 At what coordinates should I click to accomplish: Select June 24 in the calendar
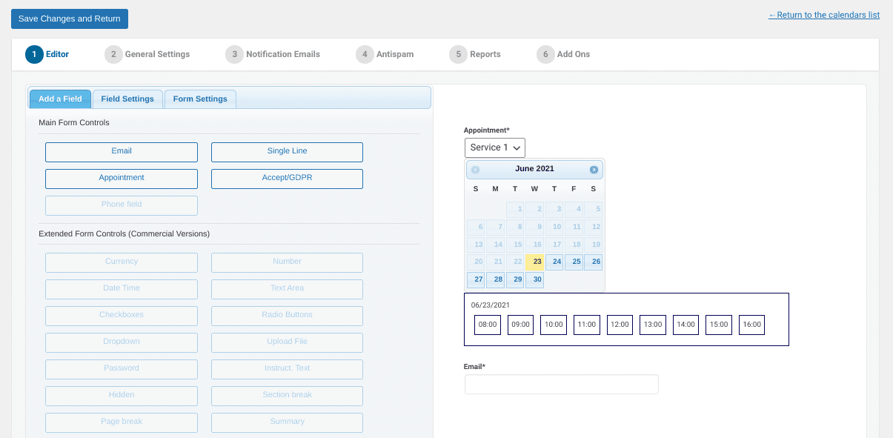(554, 262)
